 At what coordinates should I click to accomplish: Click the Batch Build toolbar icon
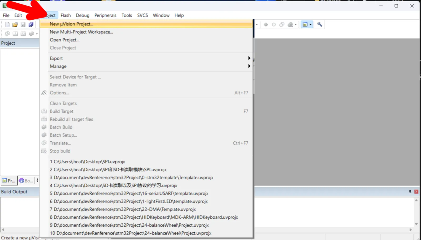click(31, 34)
